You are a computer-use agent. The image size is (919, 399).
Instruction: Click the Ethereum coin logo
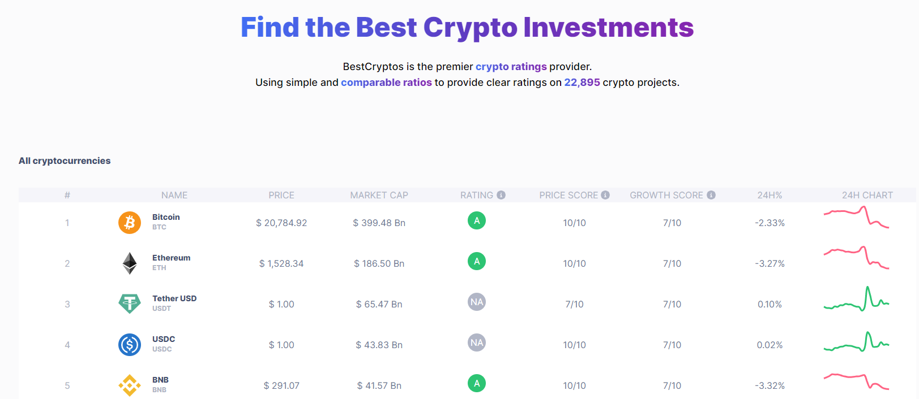[129, 263]
